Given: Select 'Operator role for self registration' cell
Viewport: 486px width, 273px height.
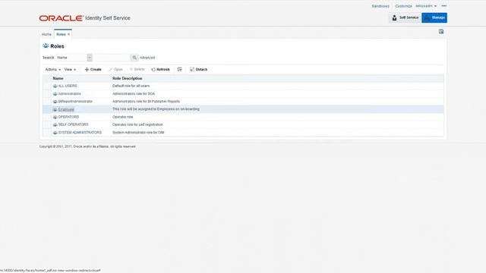Looking at the screenshot, I should coord(137,124).
